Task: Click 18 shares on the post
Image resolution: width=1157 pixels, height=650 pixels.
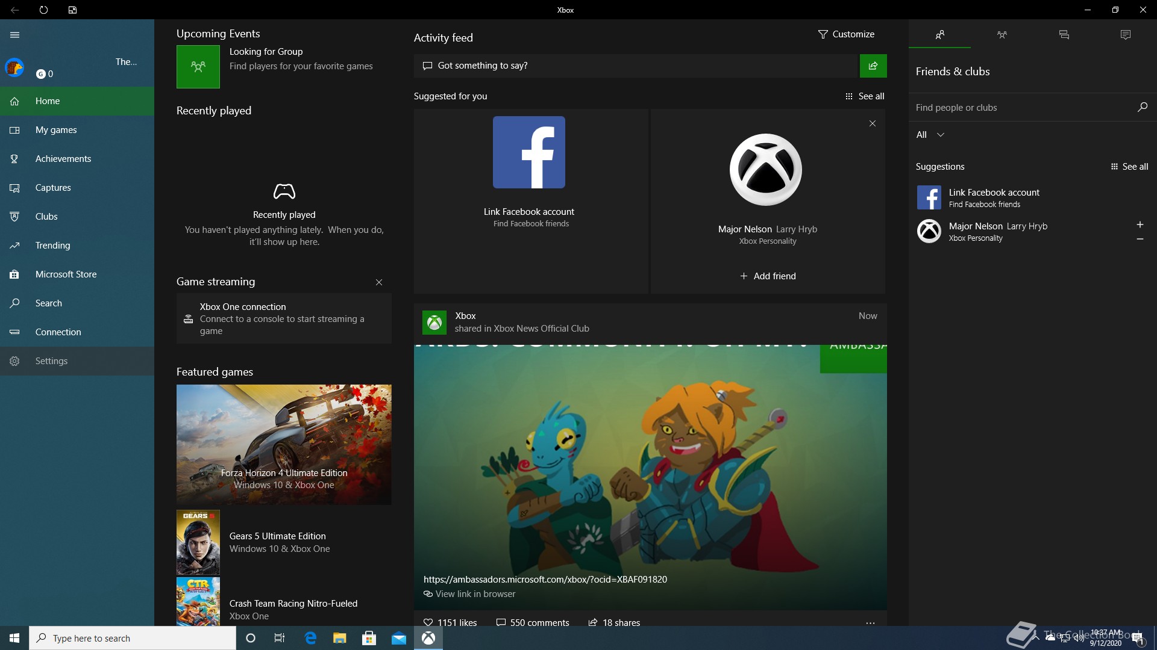Action: point(615,622)
